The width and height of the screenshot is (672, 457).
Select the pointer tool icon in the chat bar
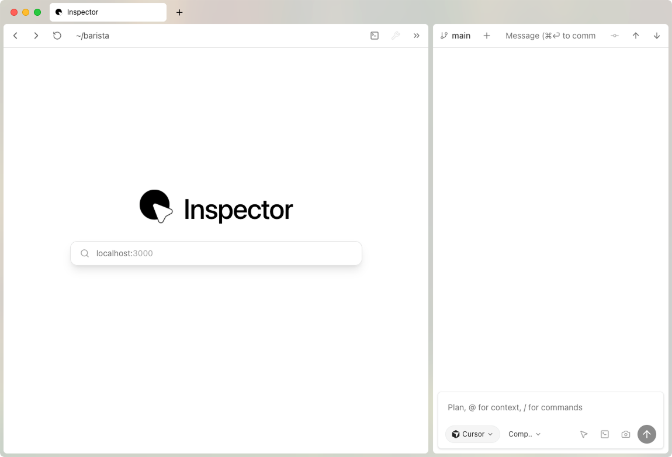(584, 434)
